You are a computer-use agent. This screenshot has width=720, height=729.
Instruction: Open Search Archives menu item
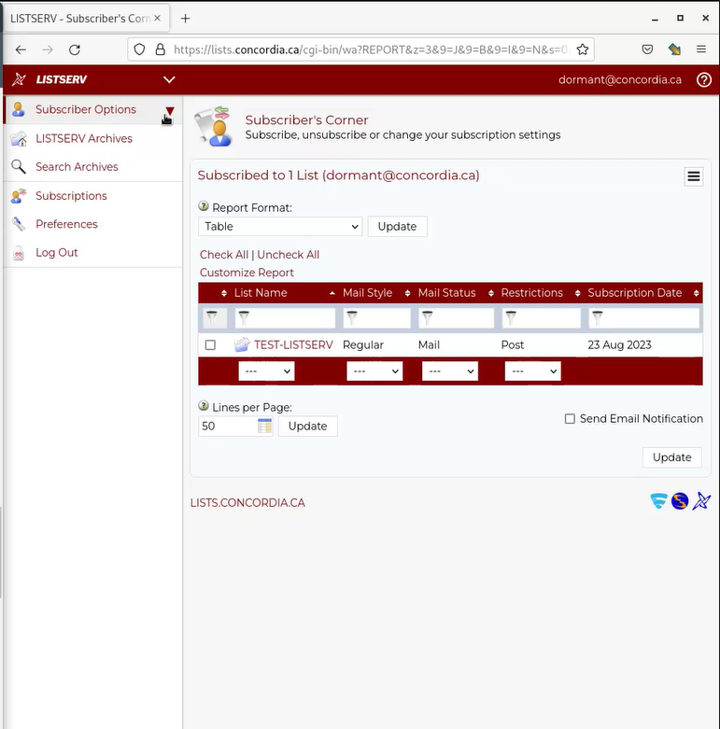point(78,166)
